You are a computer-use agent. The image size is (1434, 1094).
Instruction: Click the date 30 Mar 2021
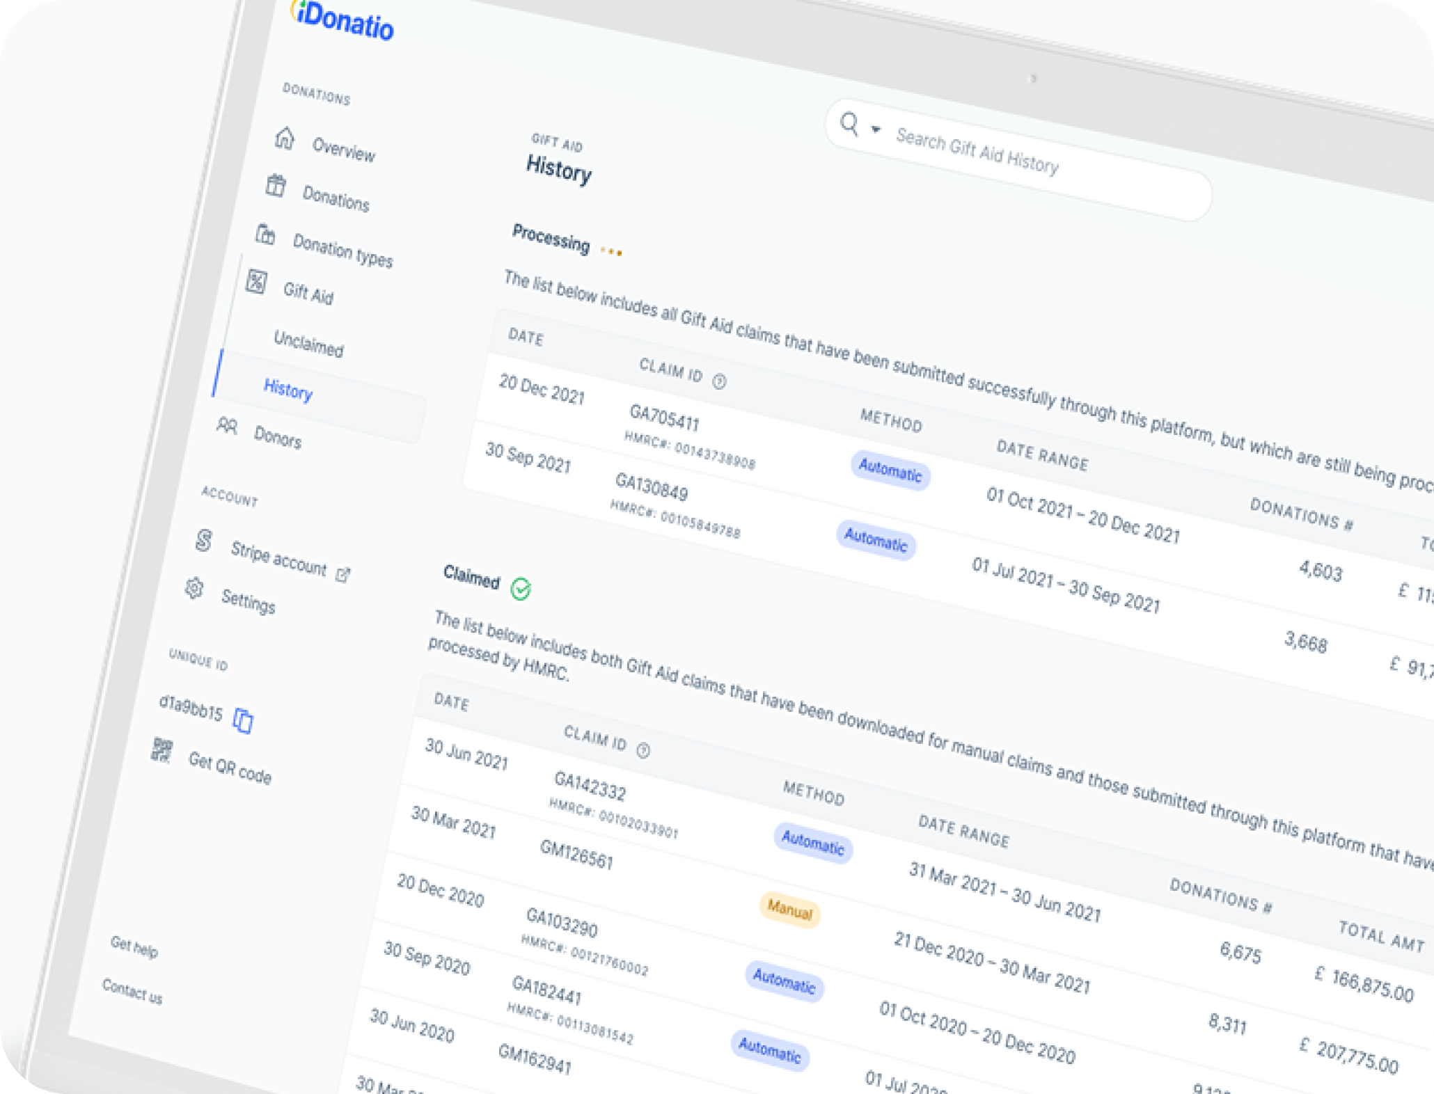click(x=453, y=823)
